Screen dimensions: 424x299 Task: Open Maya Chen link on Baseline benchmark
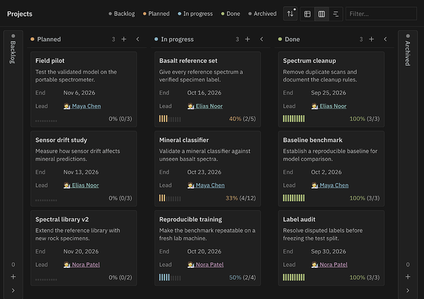[334, 185]
